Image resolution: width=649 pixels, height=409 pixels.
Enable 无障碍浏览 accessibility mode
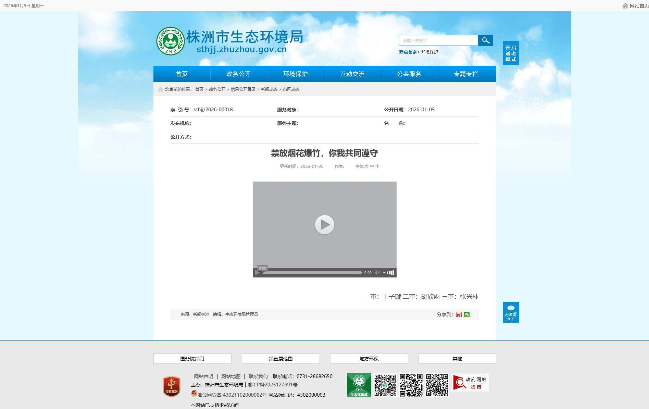(511, 312)
